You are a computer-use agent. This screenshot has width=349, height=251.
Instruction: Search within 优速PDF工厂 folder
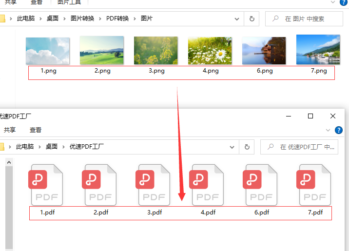[299, 147]
